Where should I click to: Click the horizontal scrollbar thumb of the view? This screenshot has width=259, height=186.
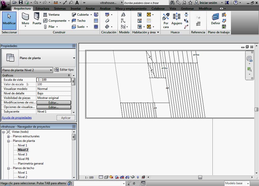point(200,177)
